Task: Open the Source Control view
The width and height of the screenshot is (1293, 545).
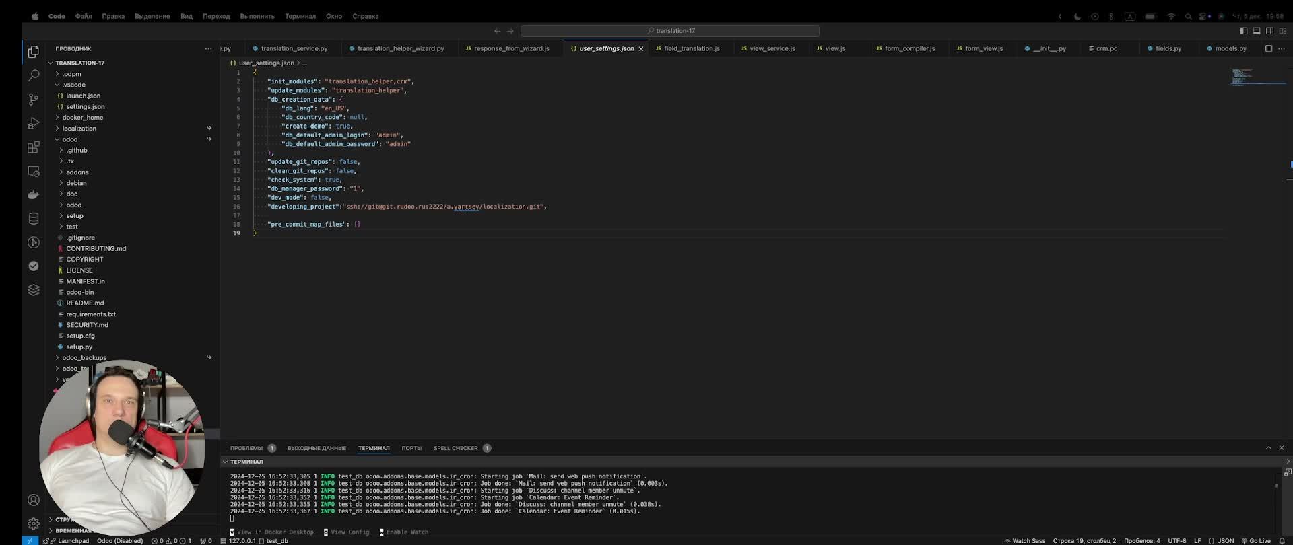Action: [x=34, y=100]
